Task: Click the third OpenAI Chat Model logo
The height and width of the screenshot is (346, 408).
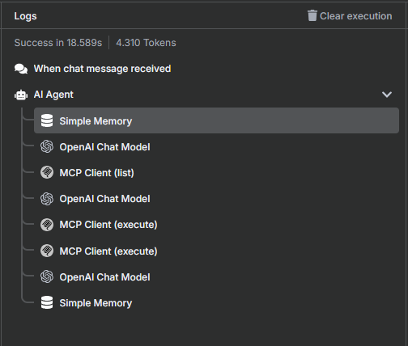Action: click(x=47, y=276)
